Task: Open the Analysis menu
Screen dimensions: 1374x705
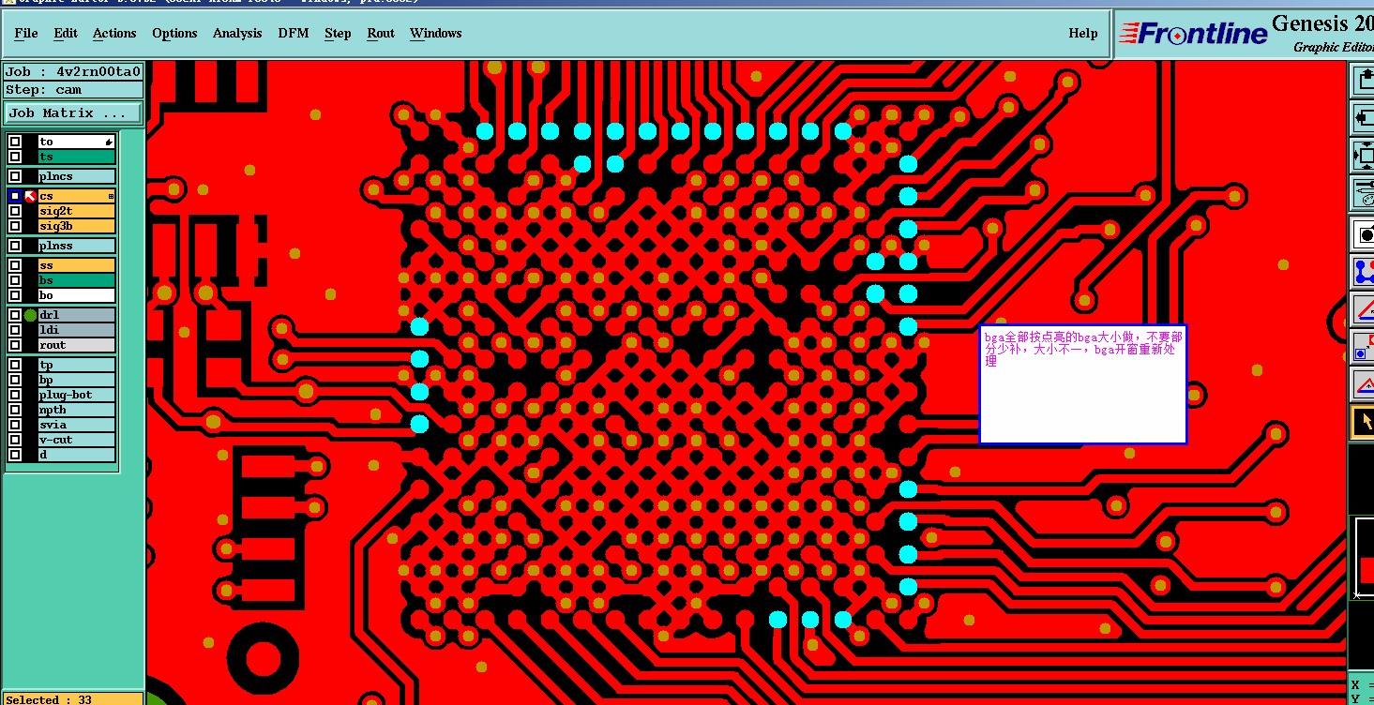Action: click(x=237, y=33)
